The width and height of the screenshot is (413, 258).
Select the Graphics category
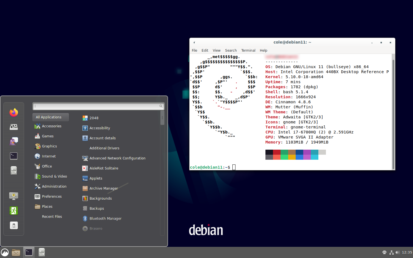click(x=49, y=146)
